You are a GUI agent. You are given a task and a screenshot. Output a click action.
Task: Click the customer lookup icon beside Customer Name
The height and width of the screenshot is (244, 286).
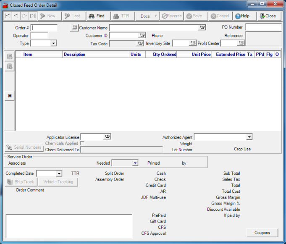[74, 28]
